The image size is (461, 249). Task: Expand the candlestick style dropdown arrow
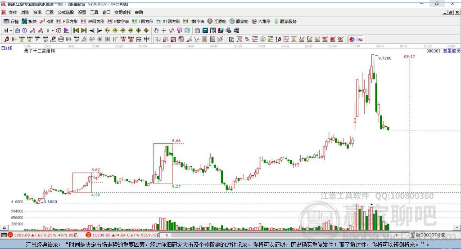click(x=53, y=30)
